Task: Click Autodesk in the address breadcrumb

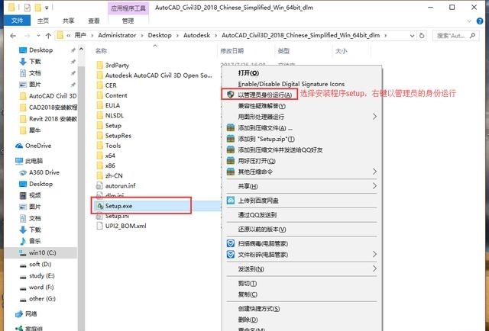Action: click(x=196, y=36)
